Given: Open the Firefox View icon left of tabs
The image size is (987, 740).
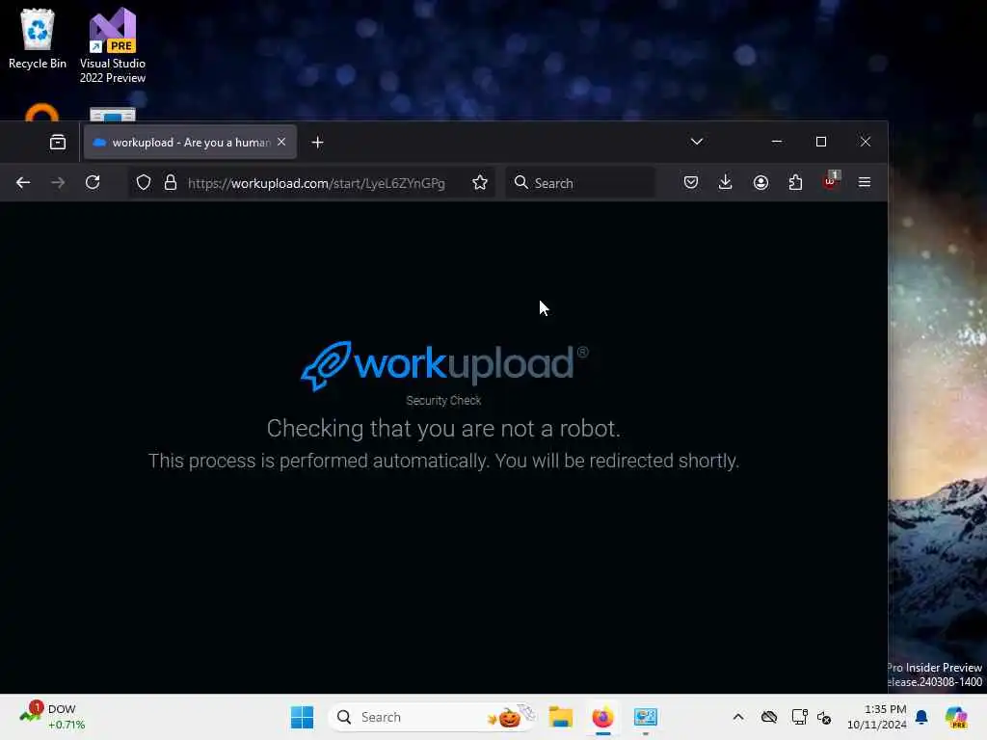Looking at the screenshot, I should point(58,143).
